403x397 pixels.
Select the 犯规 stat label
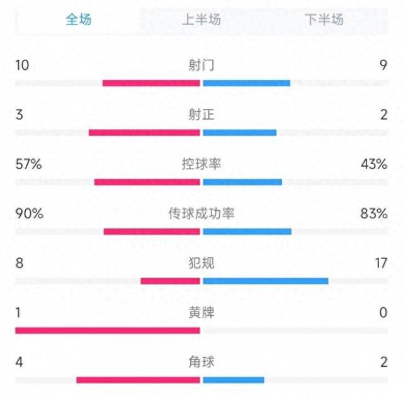[201, 263]
